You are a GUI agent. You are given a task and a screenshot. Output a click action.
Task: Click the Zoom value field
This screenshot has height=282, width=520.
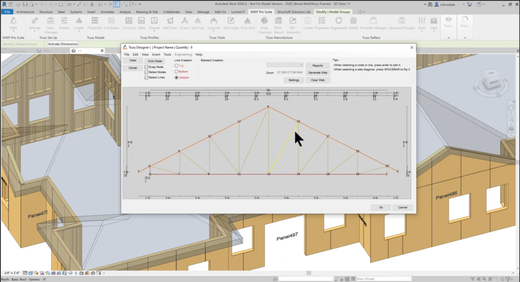(289, 72)
